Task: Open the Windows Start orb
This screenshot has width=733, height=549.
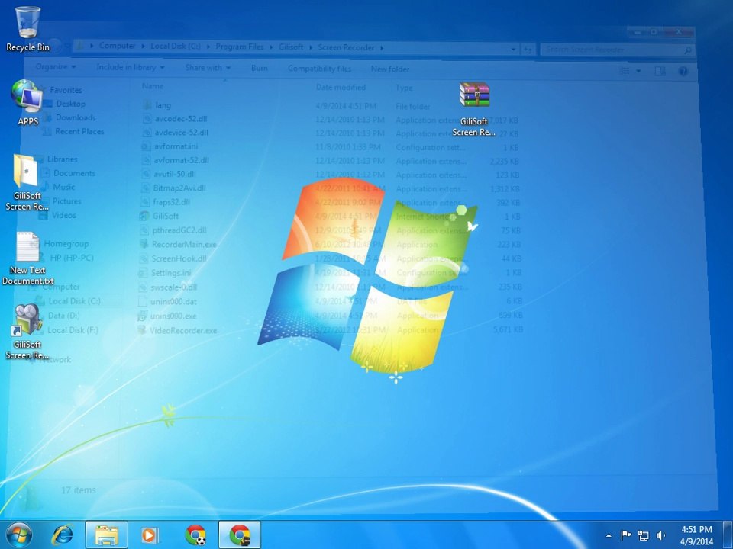Action: (18, 535)
